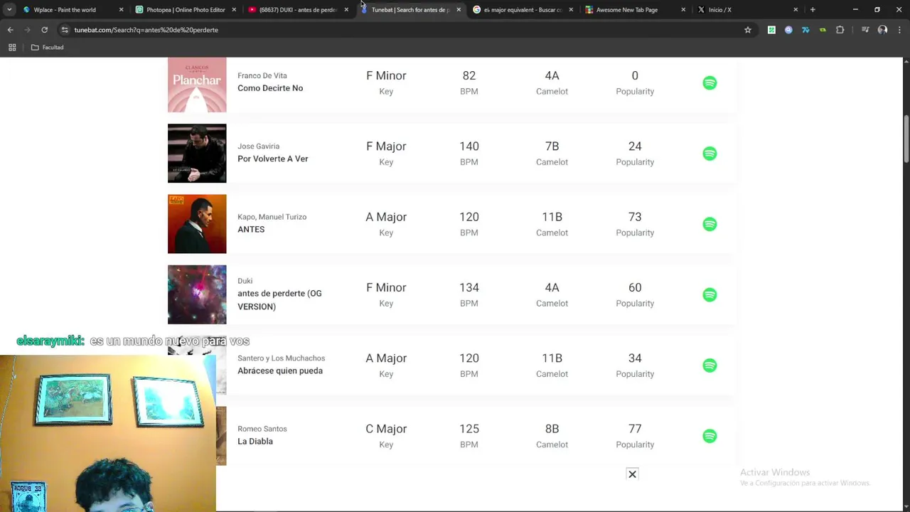The width and height of the screenshot is (910, 512).
Task: Switch to DUKI YouTube tab
Action: pyautogui.click(x=297, y=10)
